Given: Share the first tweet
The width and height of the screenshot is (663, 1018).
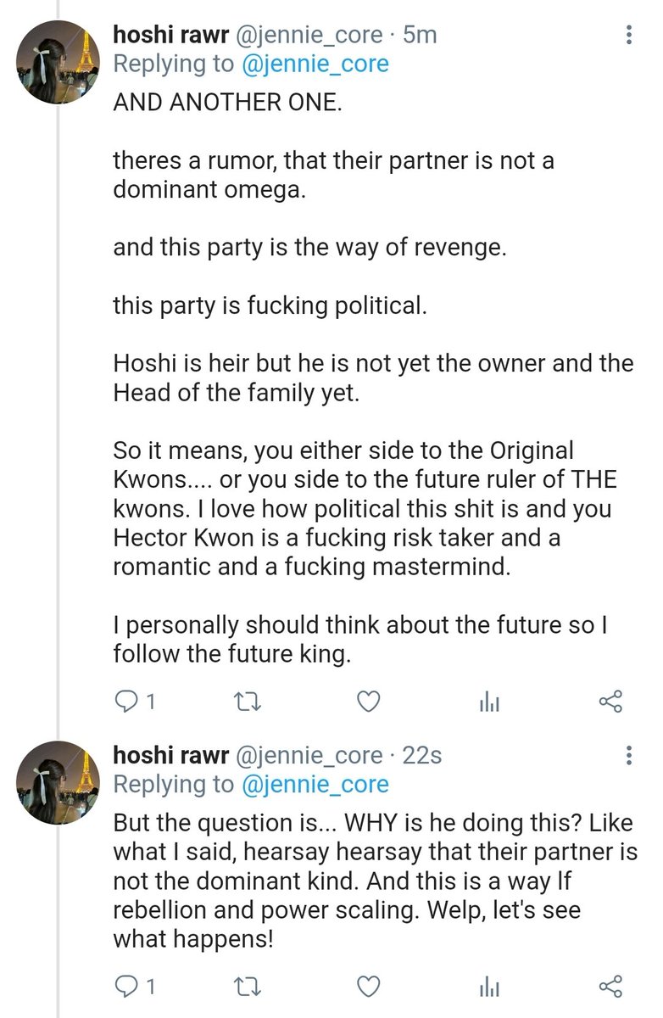Looking at the screenshot, I should coord(610,702).
